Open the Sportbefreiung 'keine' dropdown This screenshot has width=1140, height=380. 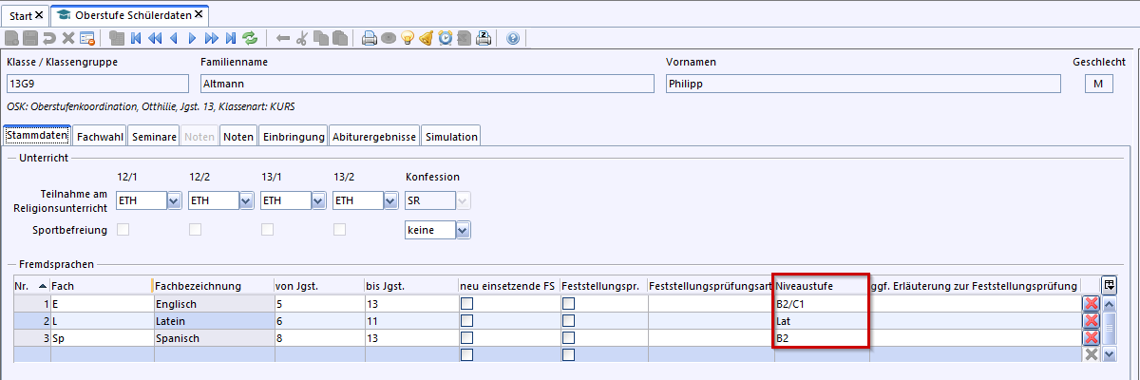pos(462,230)
